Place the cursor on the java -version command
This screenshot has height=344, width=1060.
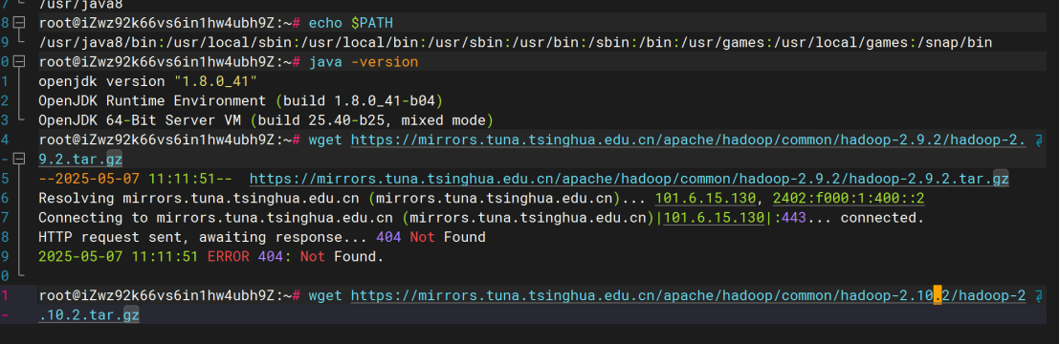364,62
